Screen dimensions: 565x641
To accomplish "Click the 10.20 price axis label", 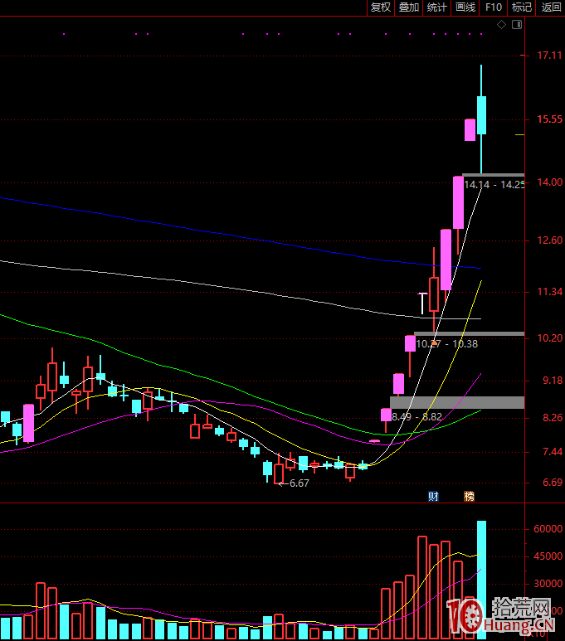I will (549, 338).
